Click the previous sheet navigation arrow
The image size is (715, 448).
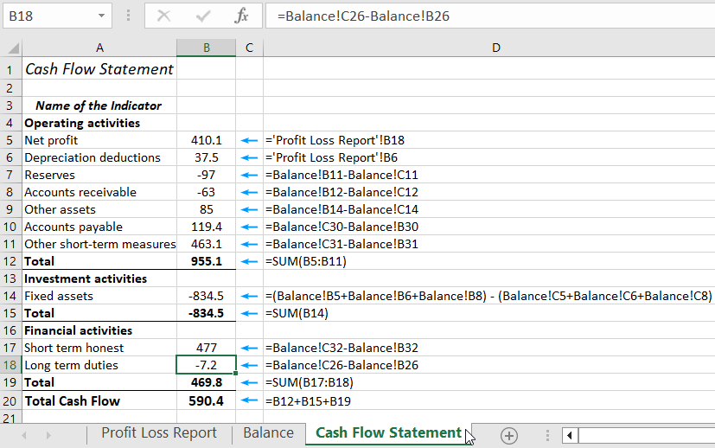(24, 435)
